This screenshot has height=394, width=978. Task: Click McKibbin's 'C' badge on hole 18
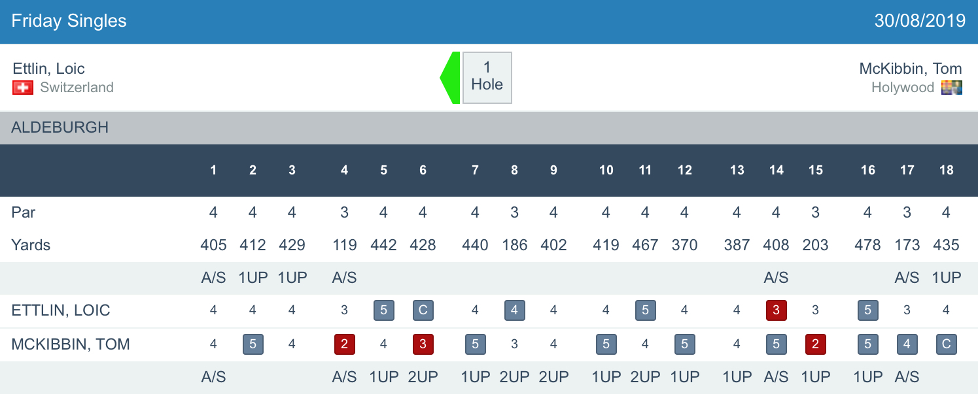946,344
